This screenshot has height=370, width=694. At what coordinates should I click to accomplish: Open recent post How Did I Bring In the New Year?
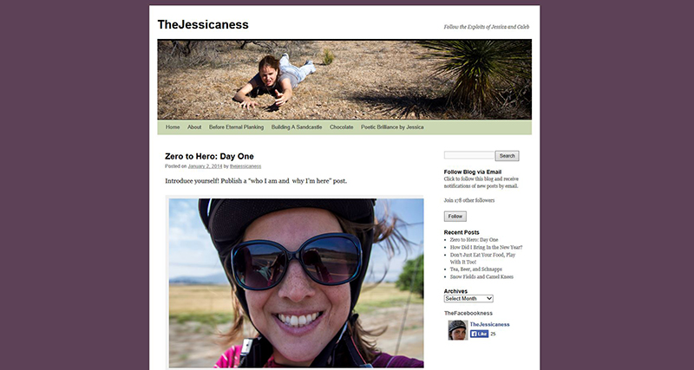click(x=486, y=247)
